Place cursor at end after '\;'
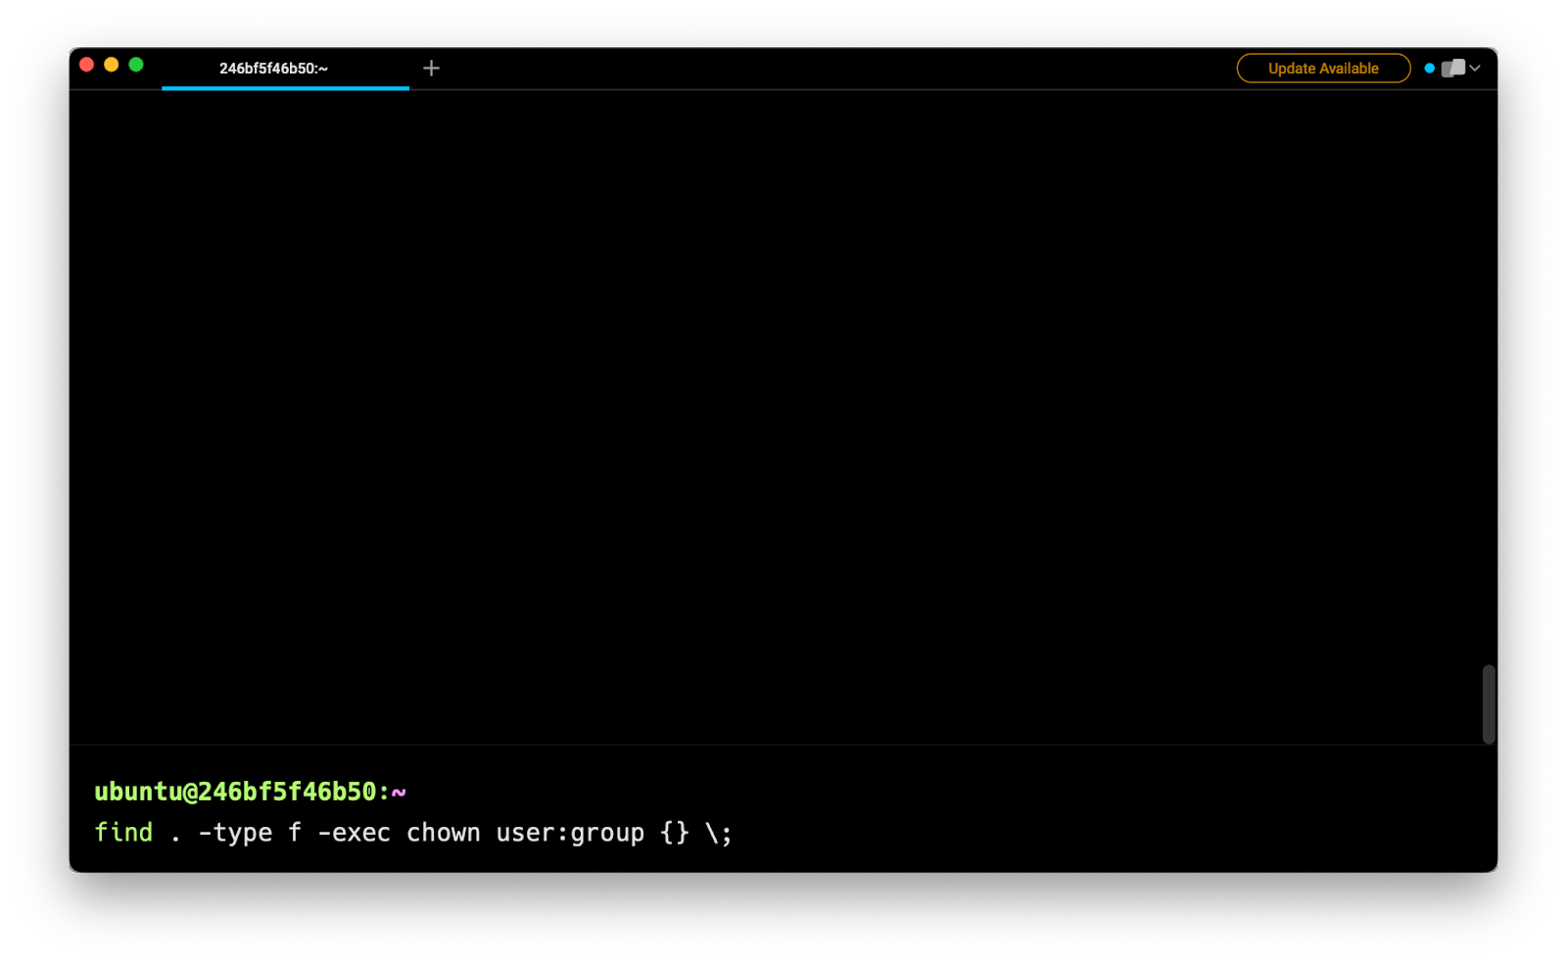This screenshot has width=1567, height=964. pyautogui.click(x=735, y=833)
